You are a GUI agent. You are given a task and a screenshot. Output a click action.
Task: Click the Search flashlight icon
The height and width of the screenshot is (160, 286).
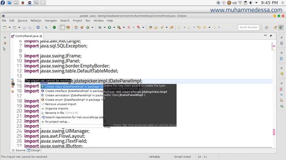point(162,28)
